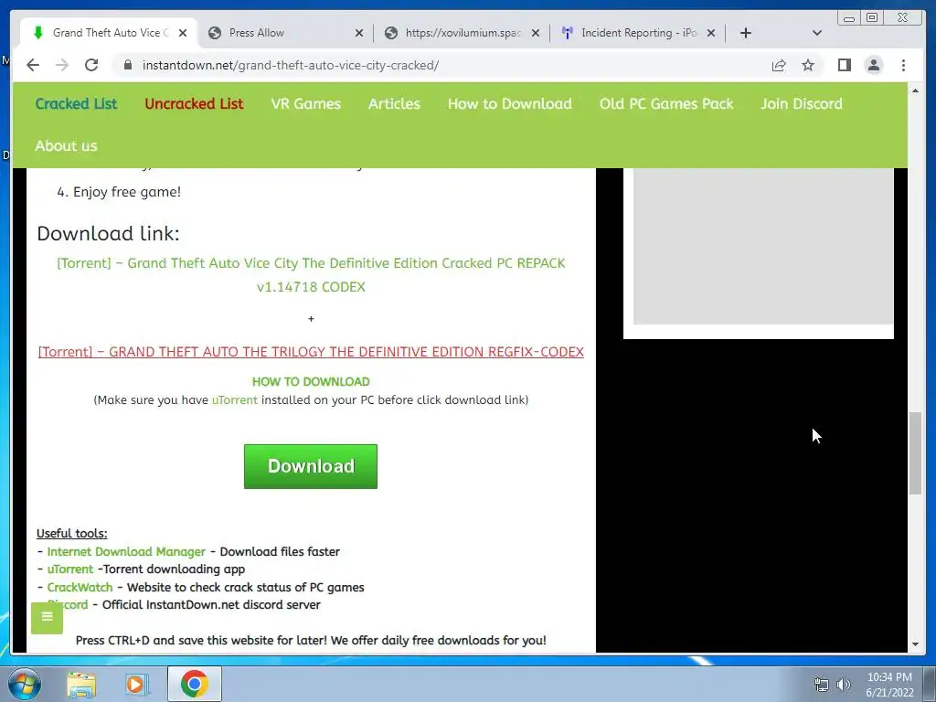
Task: Click the forward navigation arrow
Action: (x=62, y=65)
